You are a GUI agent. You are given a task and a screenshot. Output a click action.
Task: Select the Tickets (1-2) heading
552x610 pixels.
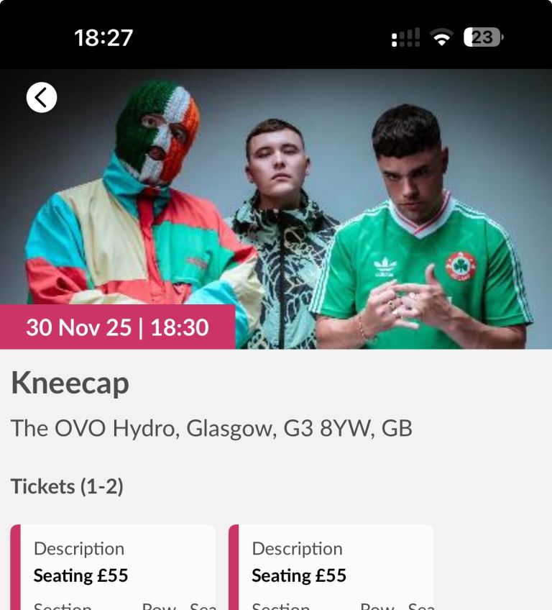click(67, 486)
